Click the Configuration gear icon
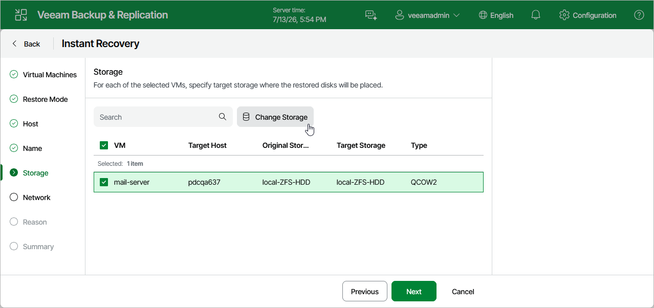Viewport: 654px width, 308px height. click(x=564, y=15)
